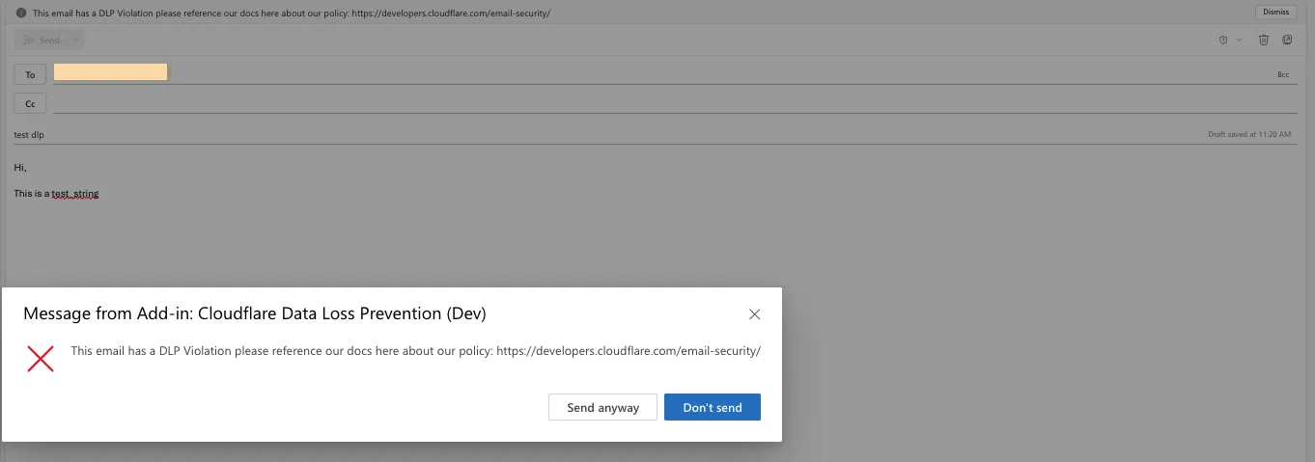Click the sensitivity shield icon
Viewport: 1315px width, 462px height.
[1223, 41]
